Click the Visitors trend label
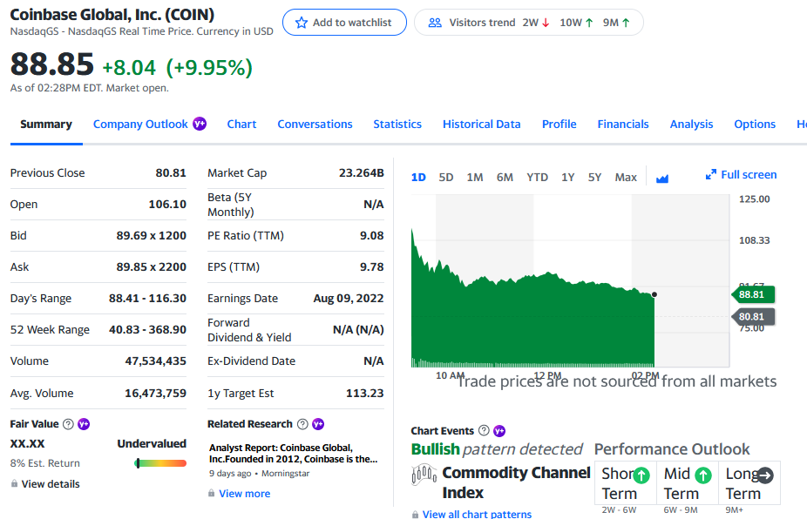The image size is (807, 519). (482, 23)
